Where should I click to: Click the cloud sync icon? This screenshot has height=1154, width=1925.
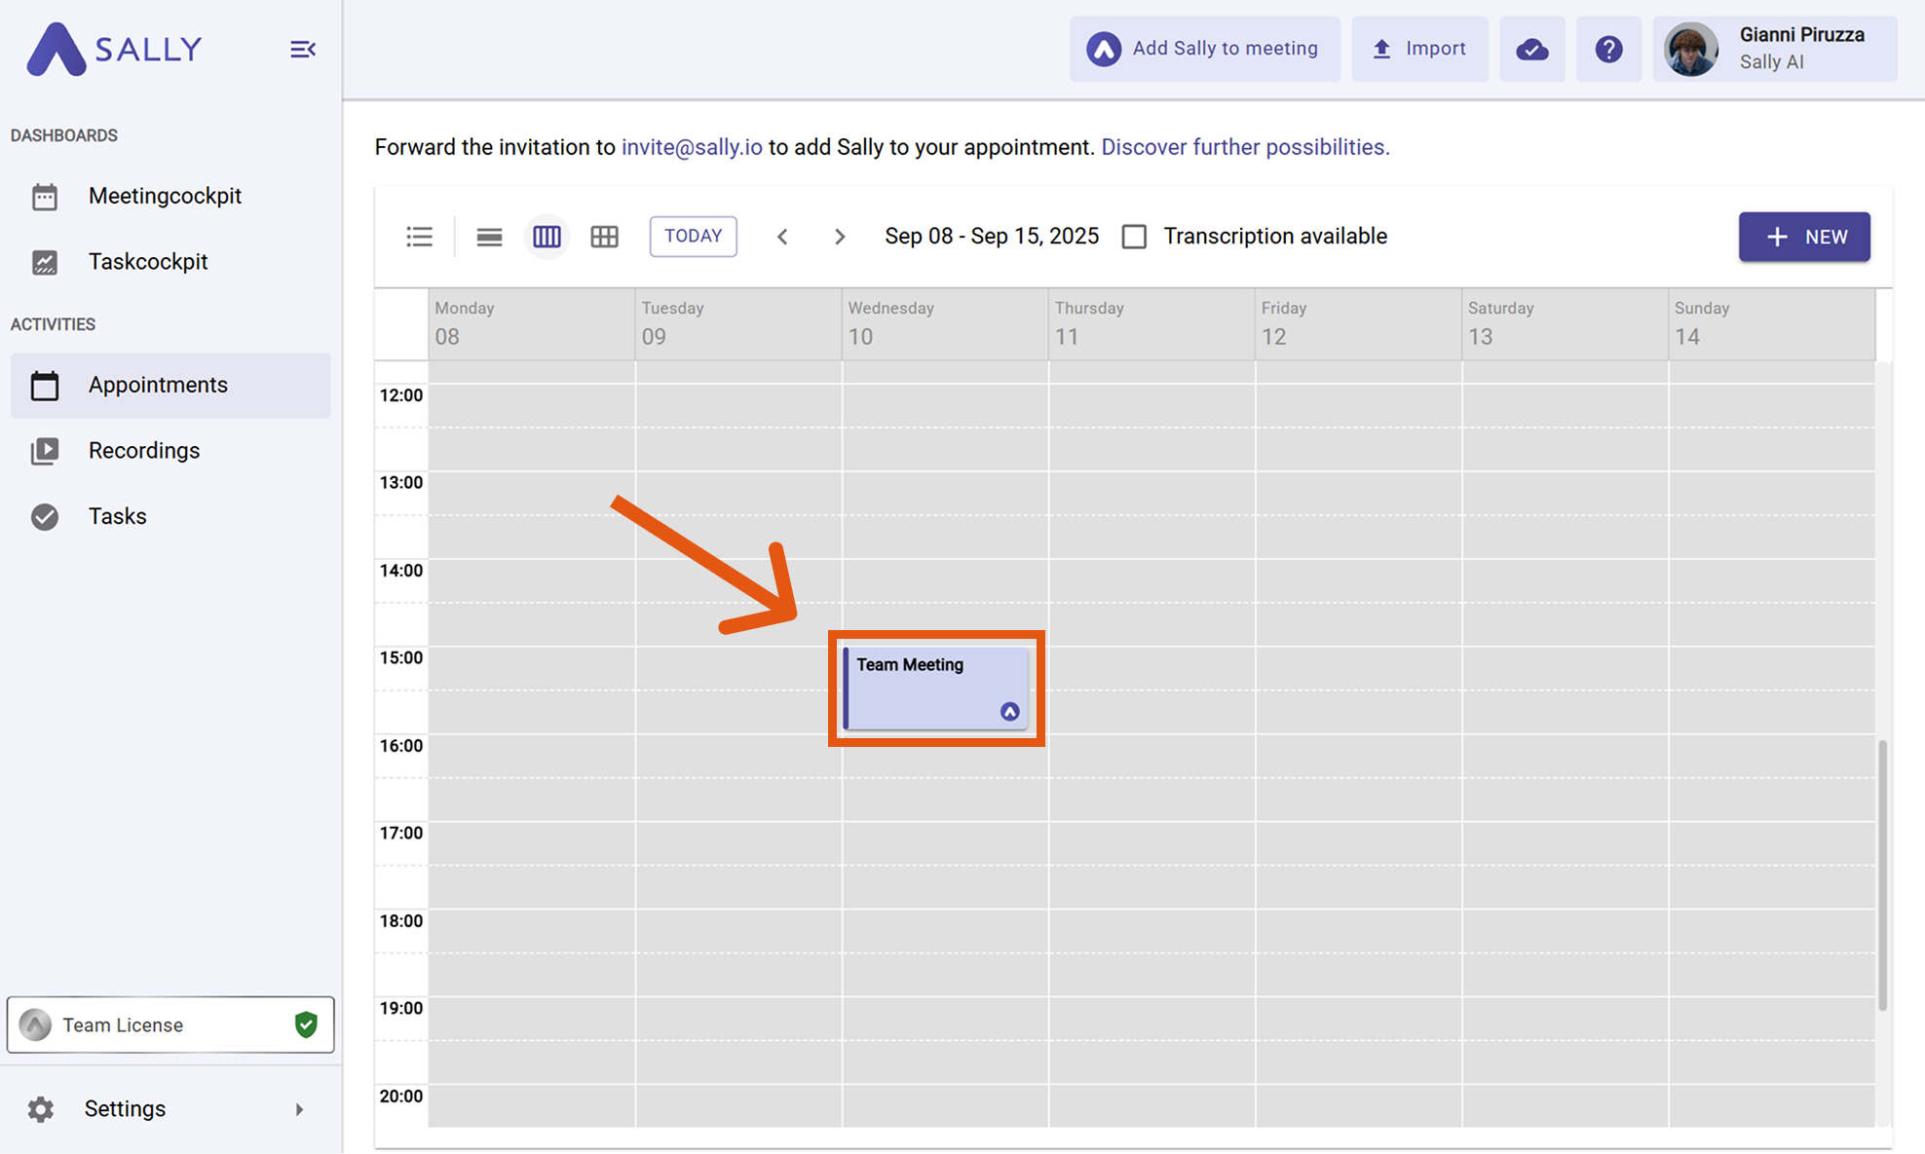point(1531,49)
